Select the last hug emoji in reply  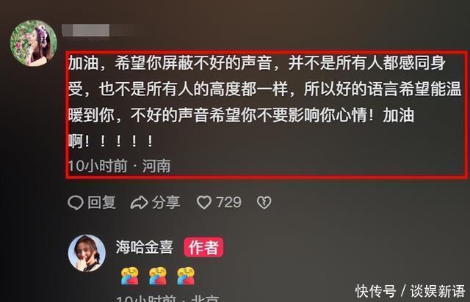click(x=186, y=276)
